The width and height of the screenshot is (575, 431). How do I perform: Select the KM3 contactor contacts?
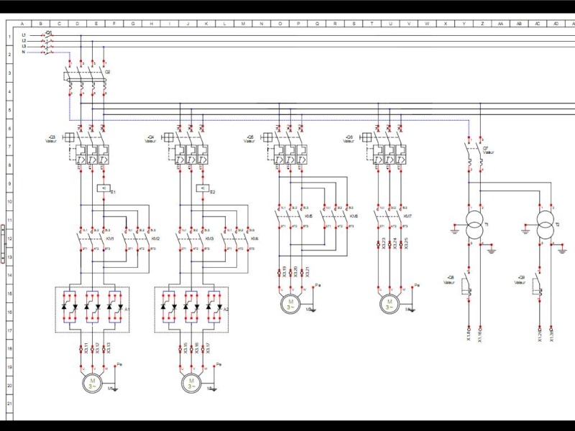pyautogui.click(x=191, y=240)
